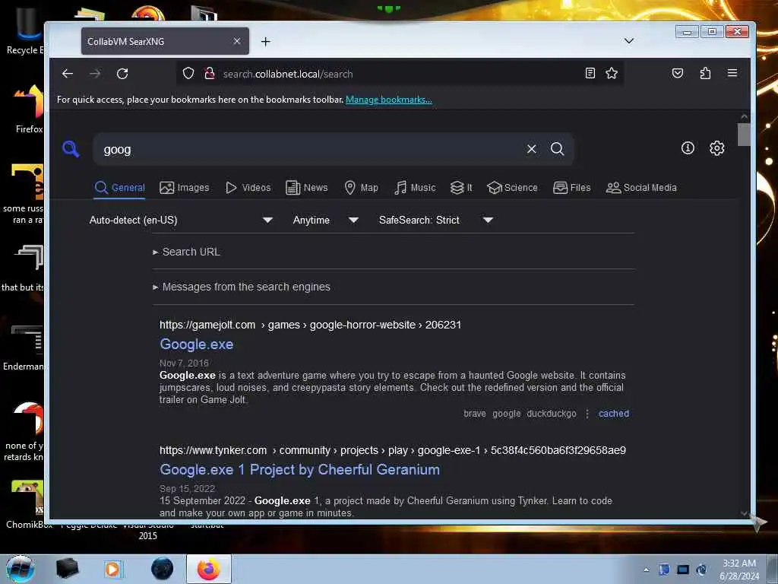778x584 pixels.
Task: Select the General search category
Action: (x=119, y=188)
